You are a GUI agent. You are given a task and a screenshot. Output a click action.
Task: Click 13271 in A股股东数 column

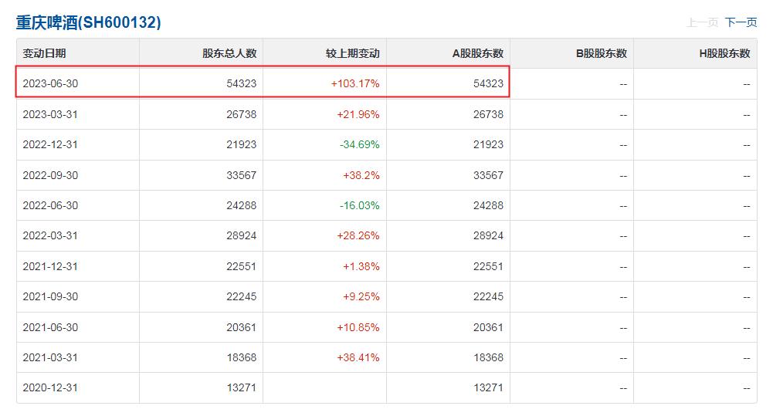[489, 387]
